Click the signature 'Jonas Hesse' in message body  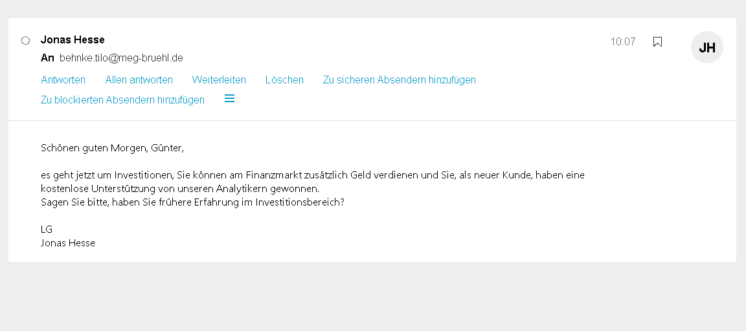click(68, 243)
